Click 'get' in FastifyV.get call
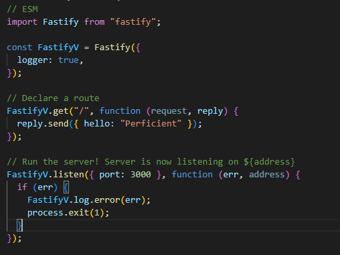This screenshot has width=340, height=255. (61, 111)
